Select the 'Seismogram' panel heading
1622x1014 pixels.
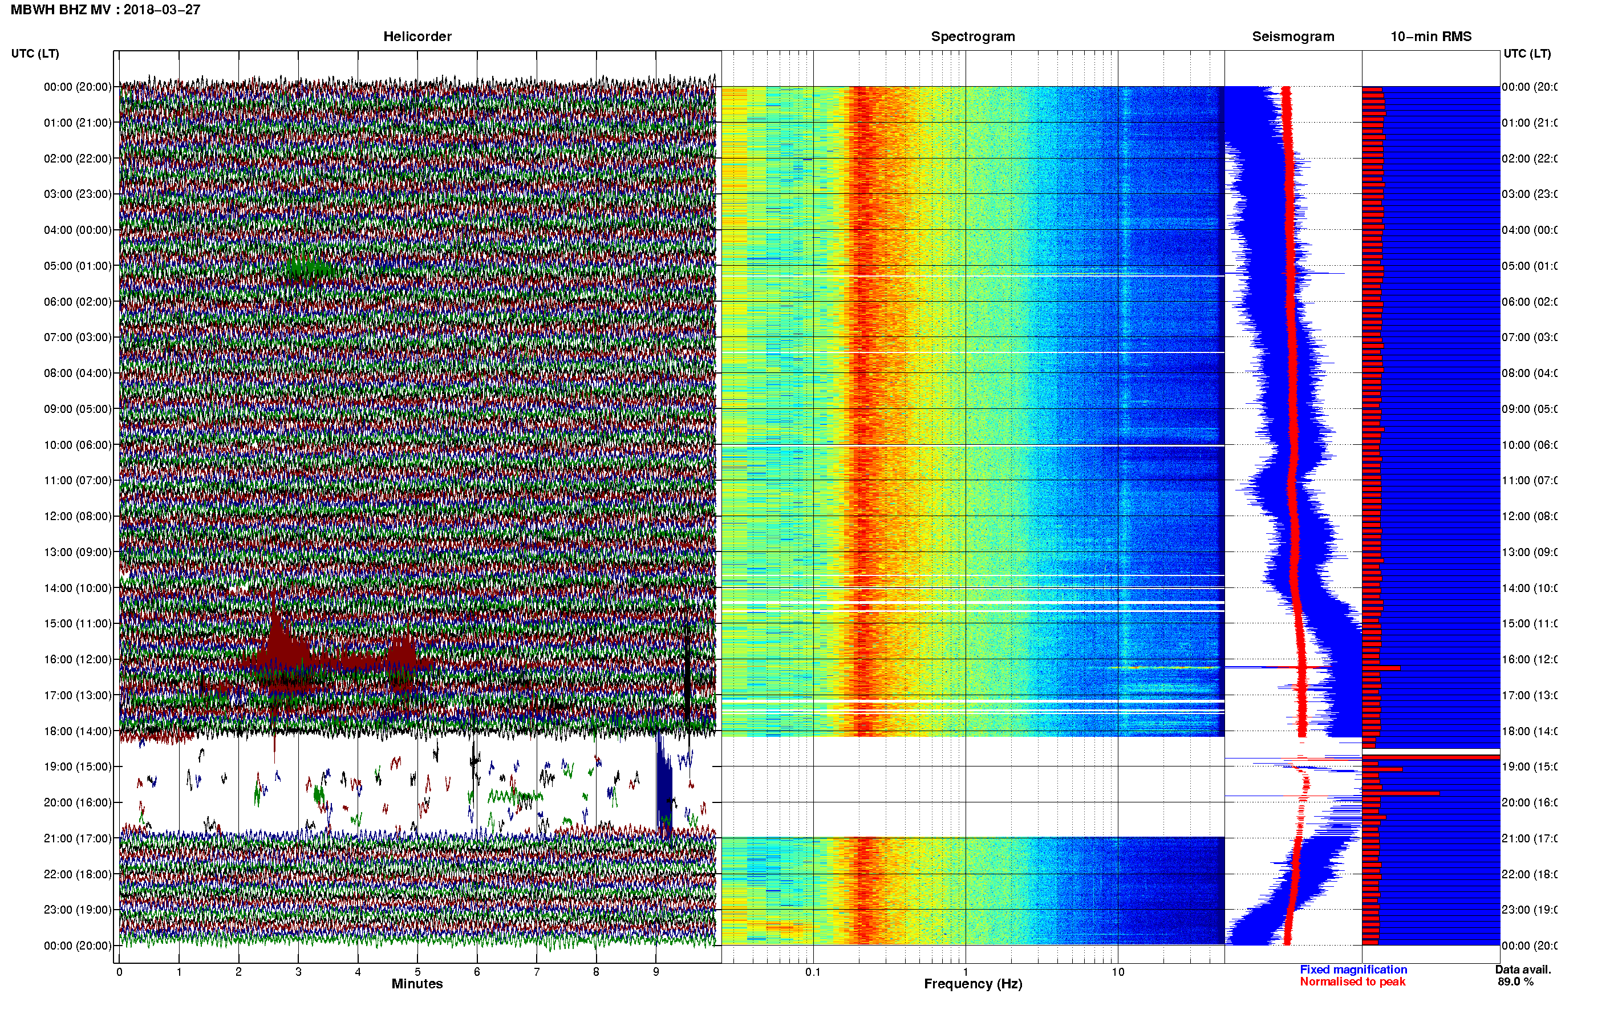coord(1293,36)
